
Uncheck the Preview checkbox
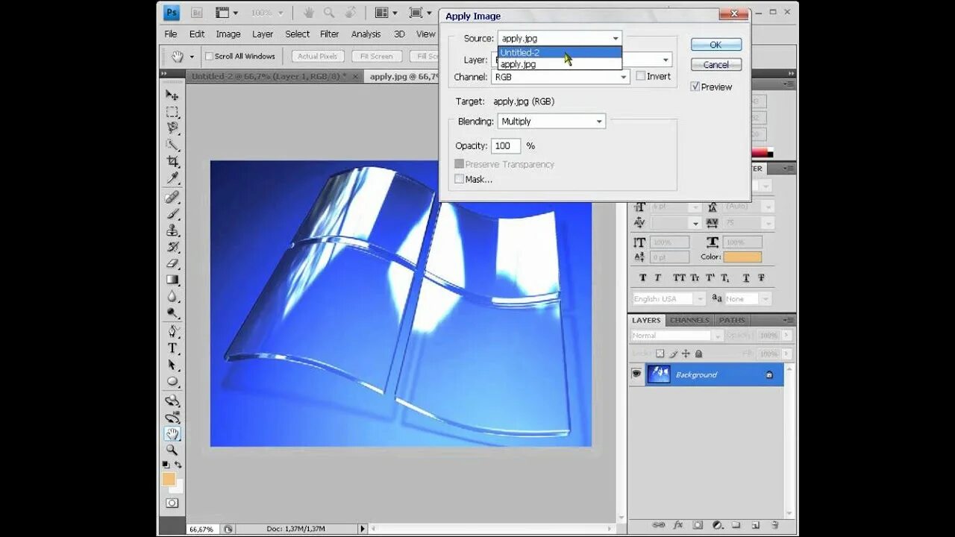695,87
